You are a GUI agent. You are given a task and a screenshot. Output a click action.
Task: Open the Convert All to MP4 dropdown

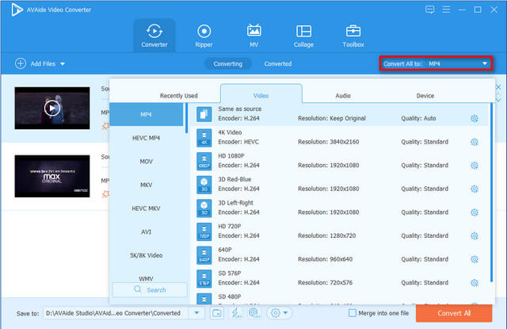pyautogui.click(x=436, y=63)
